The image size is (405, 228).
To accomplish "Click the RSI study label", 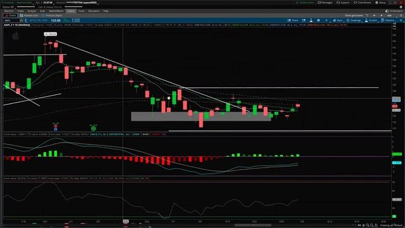I will (x=109, y=179).
